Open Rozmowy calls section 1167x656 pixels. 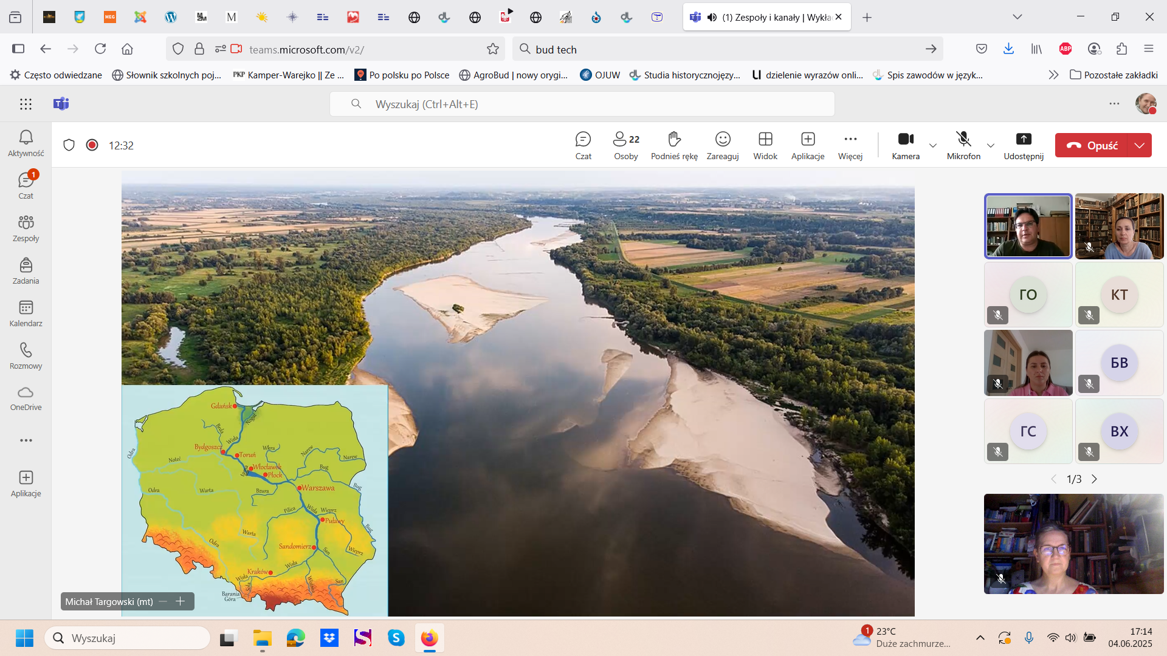click(x=26, y=356)
